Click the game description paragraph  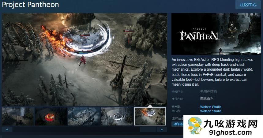[x=212, y=72]
